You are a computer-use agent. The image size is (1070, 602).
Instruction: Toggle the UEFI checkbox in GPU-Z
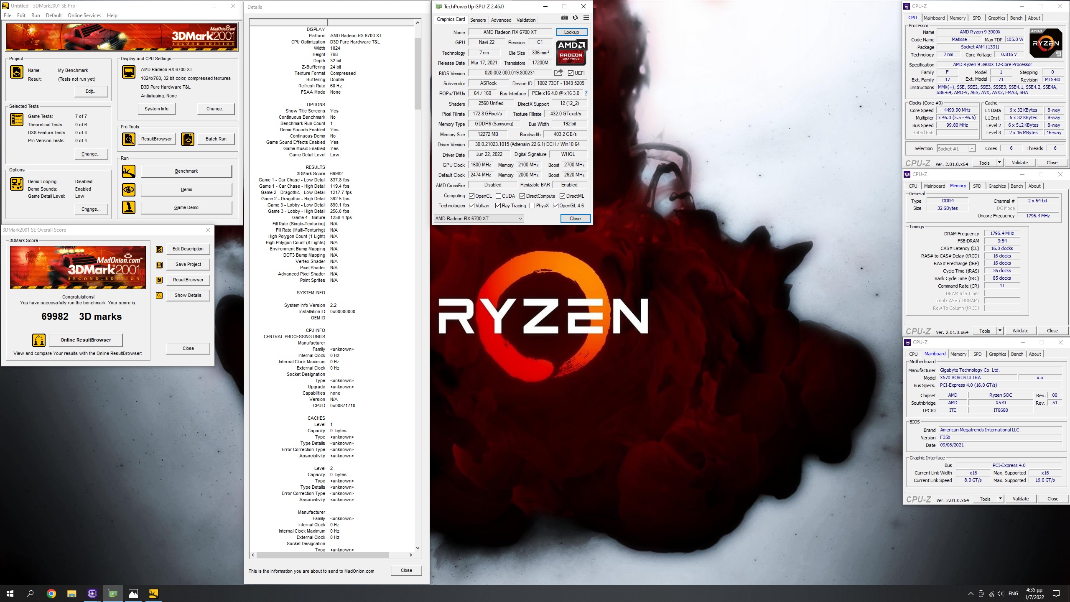coord(571,73)
